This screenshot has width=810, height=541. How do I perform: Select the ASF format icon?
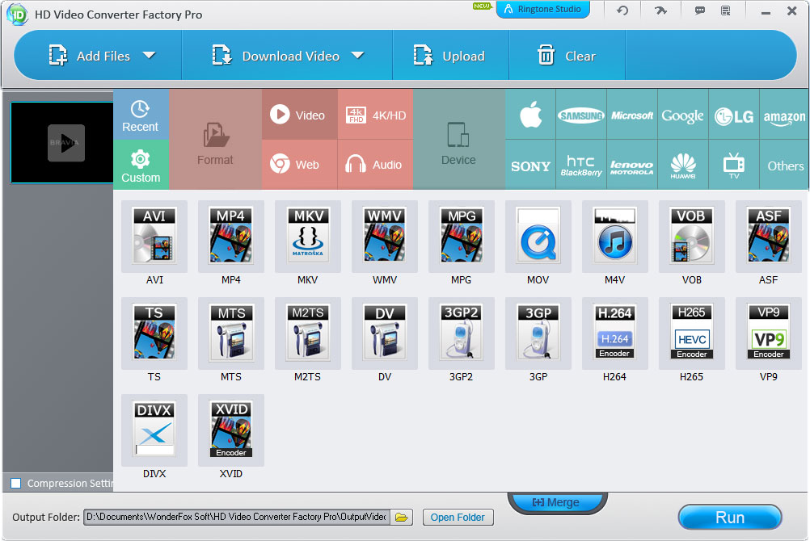tap(768, 237)
